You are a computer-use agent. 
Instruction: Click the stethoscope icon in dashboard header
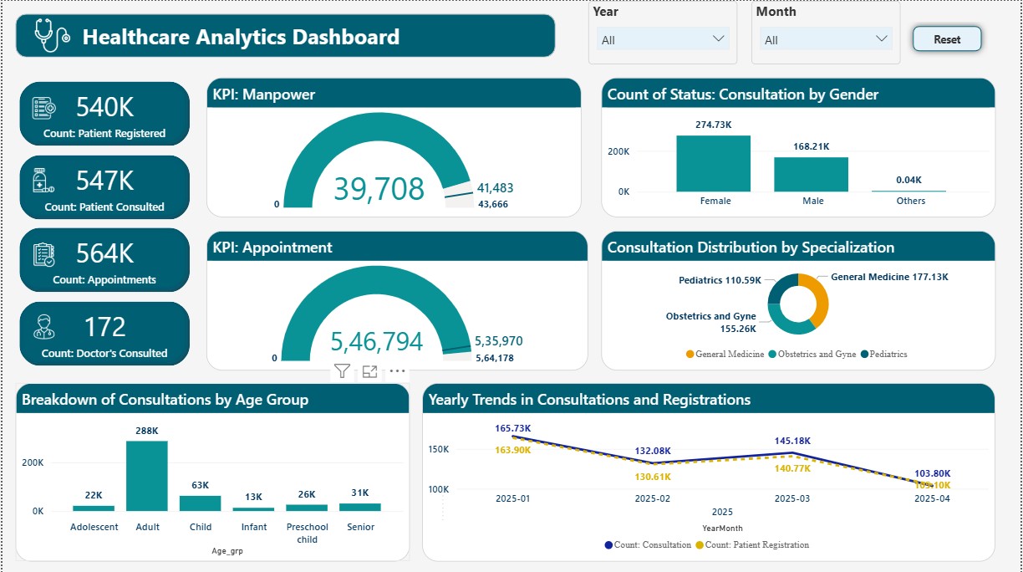(52, 36)
